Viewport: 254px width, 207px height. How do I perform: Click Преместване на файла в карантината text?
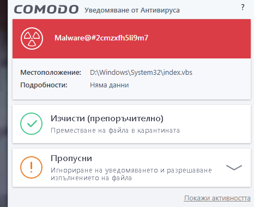[x=115, y=131]
